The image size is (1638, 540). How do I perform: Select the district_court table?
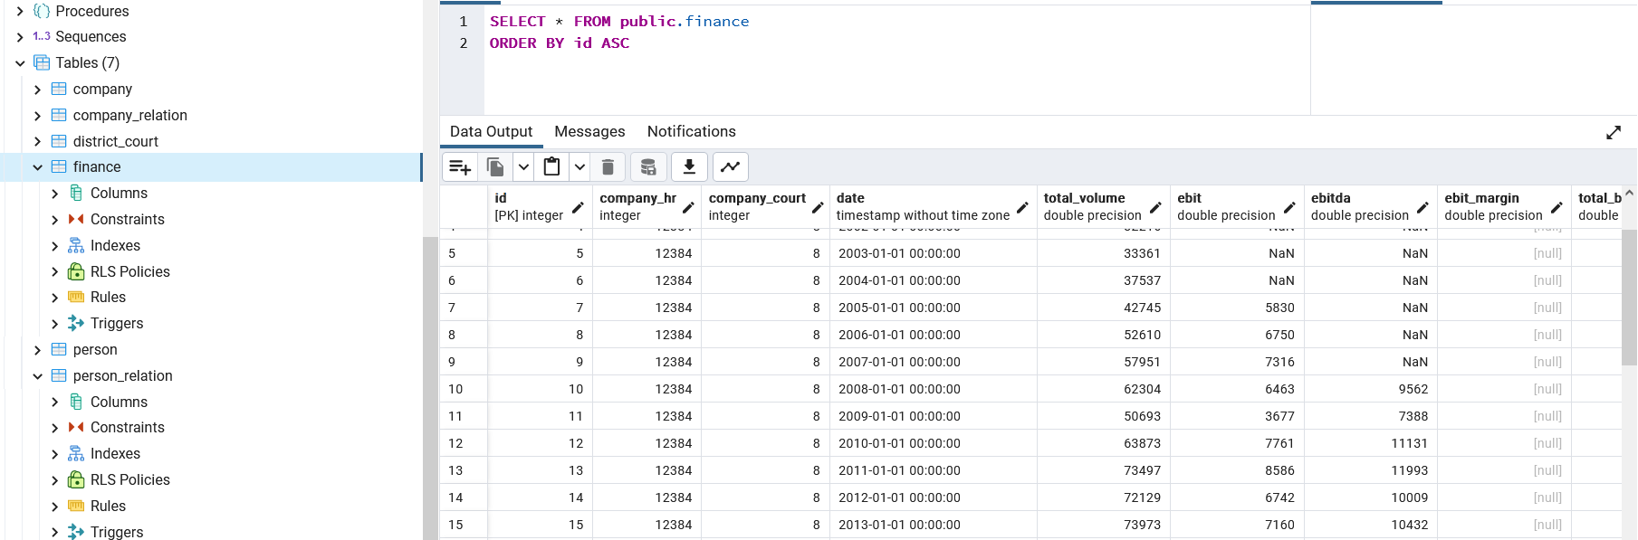tap(115, 142)
